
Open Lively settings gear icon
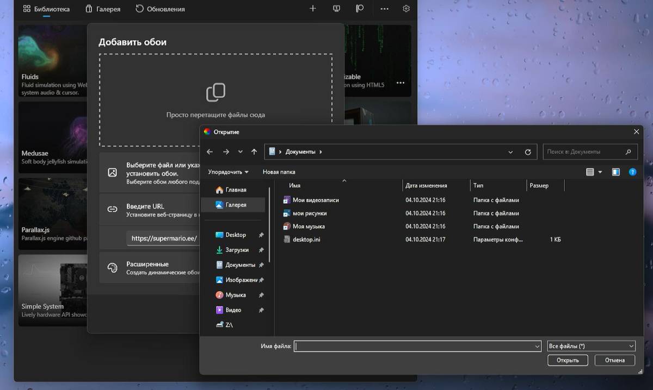click(x=406, y=9)
